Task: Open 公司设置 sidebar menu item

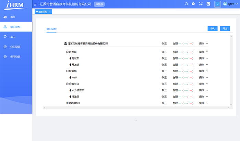Action: pyautogui.click(x=15, y=47)
